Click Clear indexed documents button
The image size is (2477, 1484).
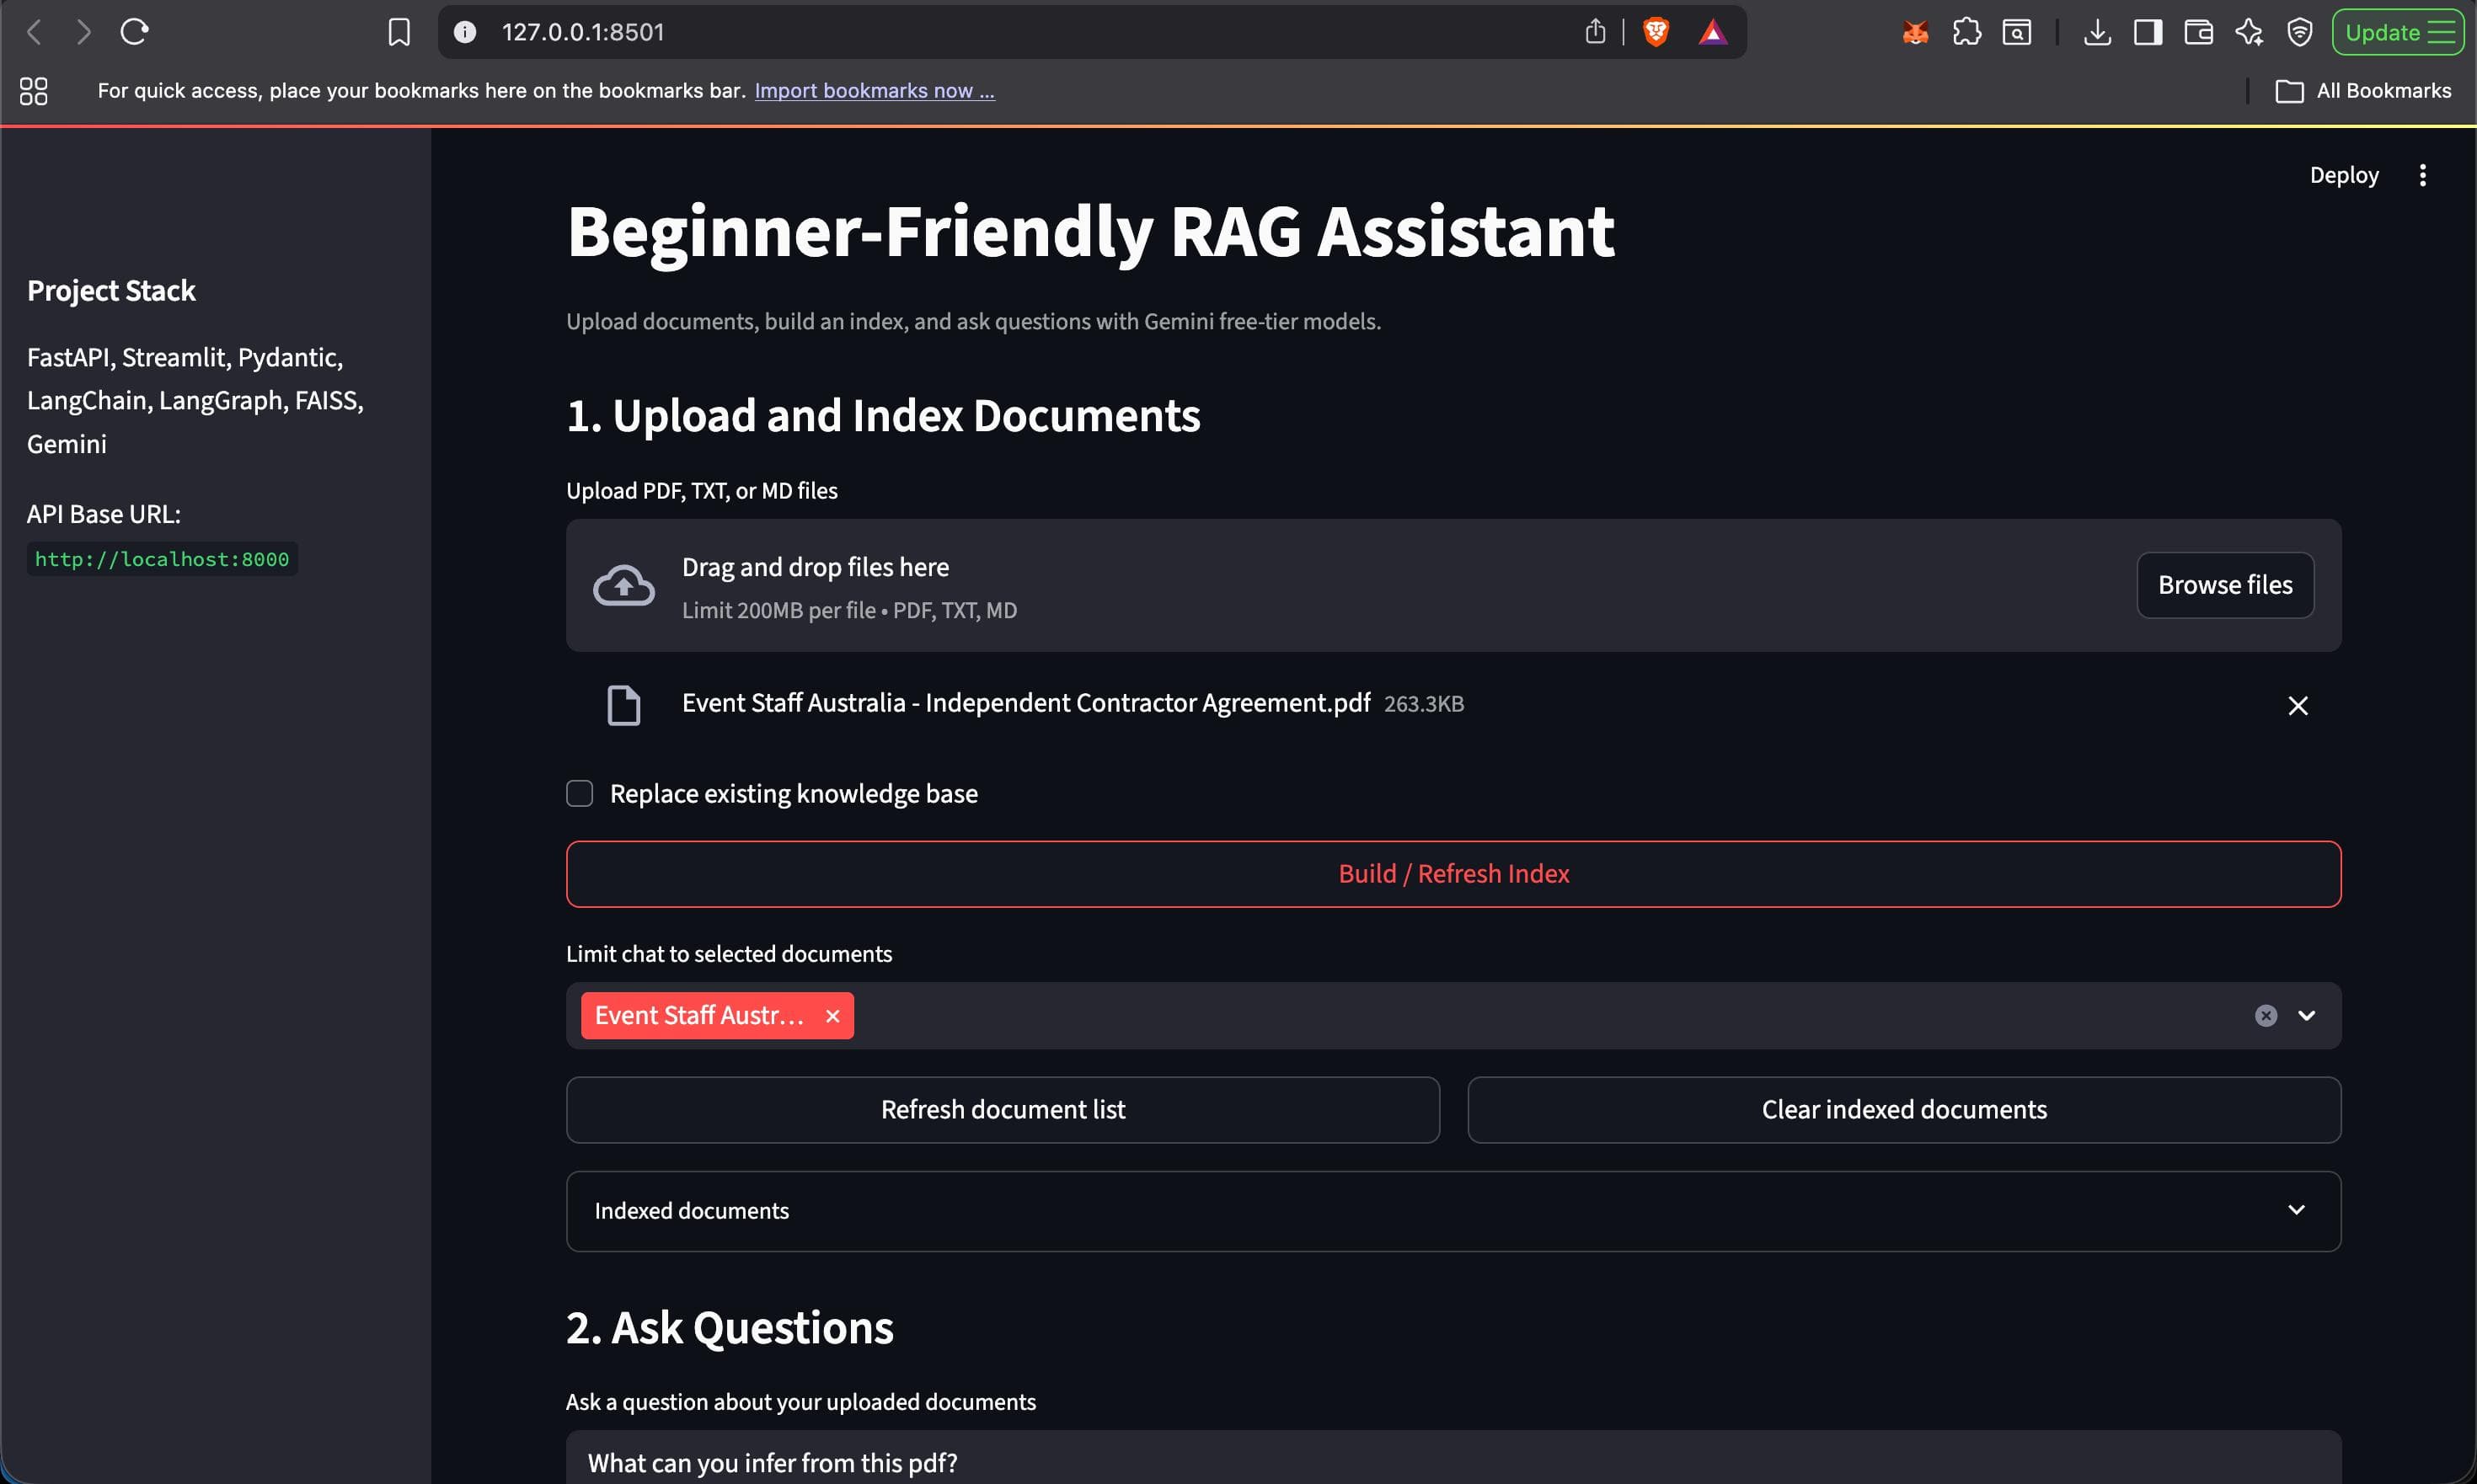[x=1904, y=1110]
